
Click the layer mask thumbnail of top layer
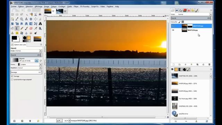pyautogui.click(x=190, y=26)
